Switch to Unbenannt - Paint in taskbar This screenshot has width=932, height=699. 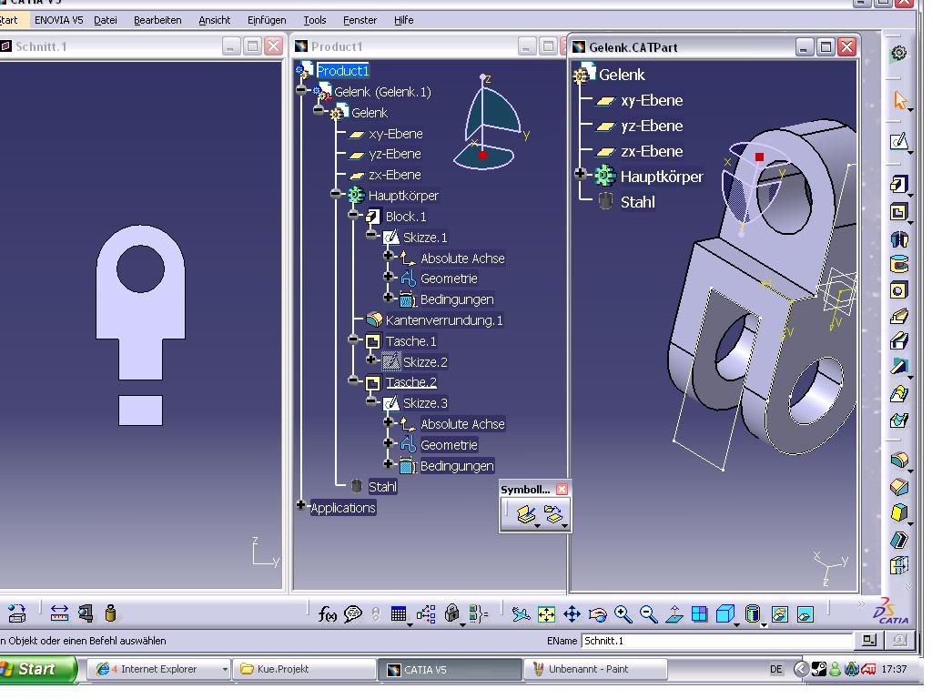tap(595, 669)
